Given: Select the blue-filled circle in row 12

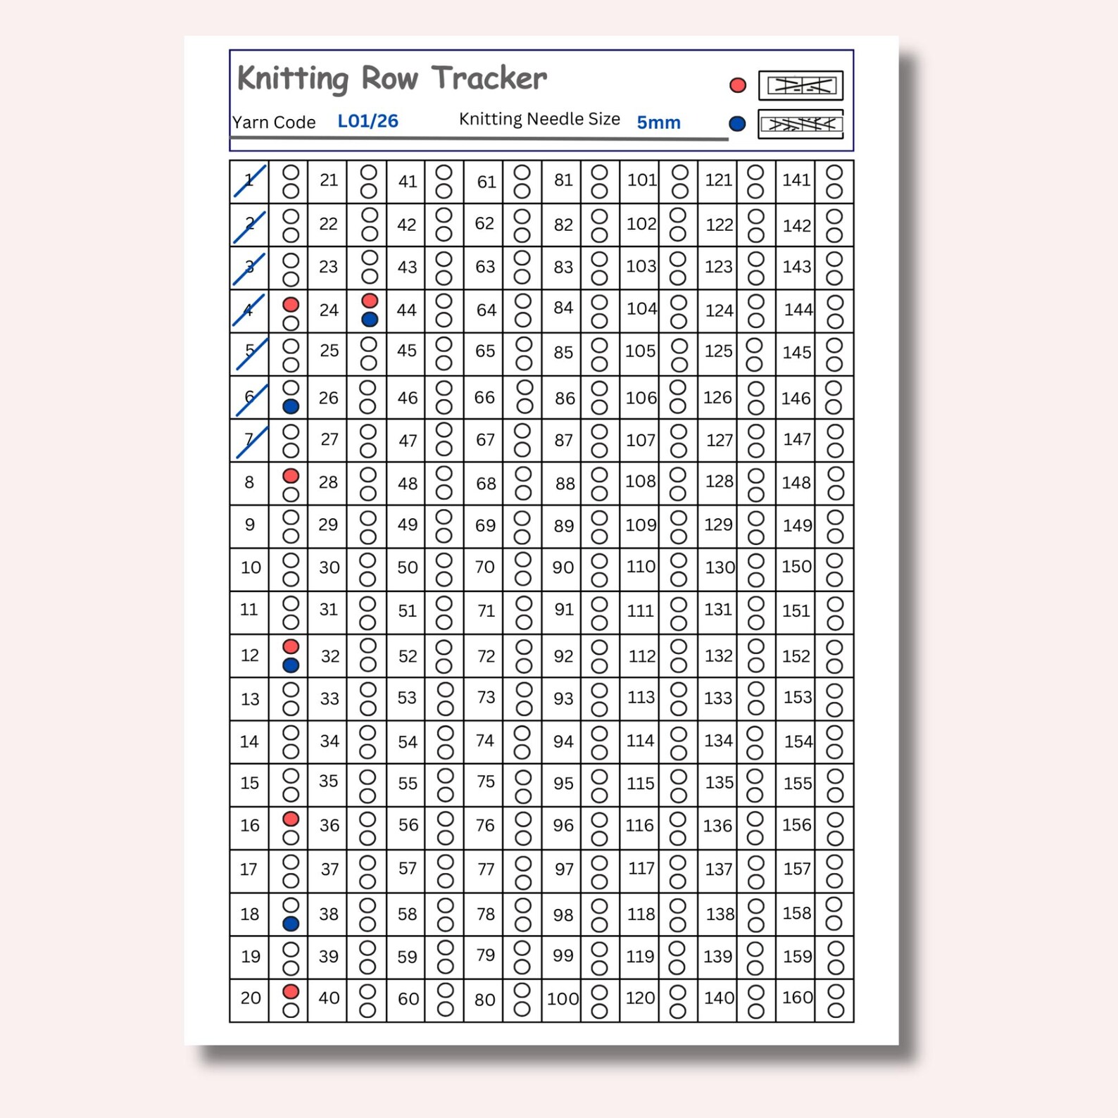Looking at the screenshot, I should (x=291, y=665).
